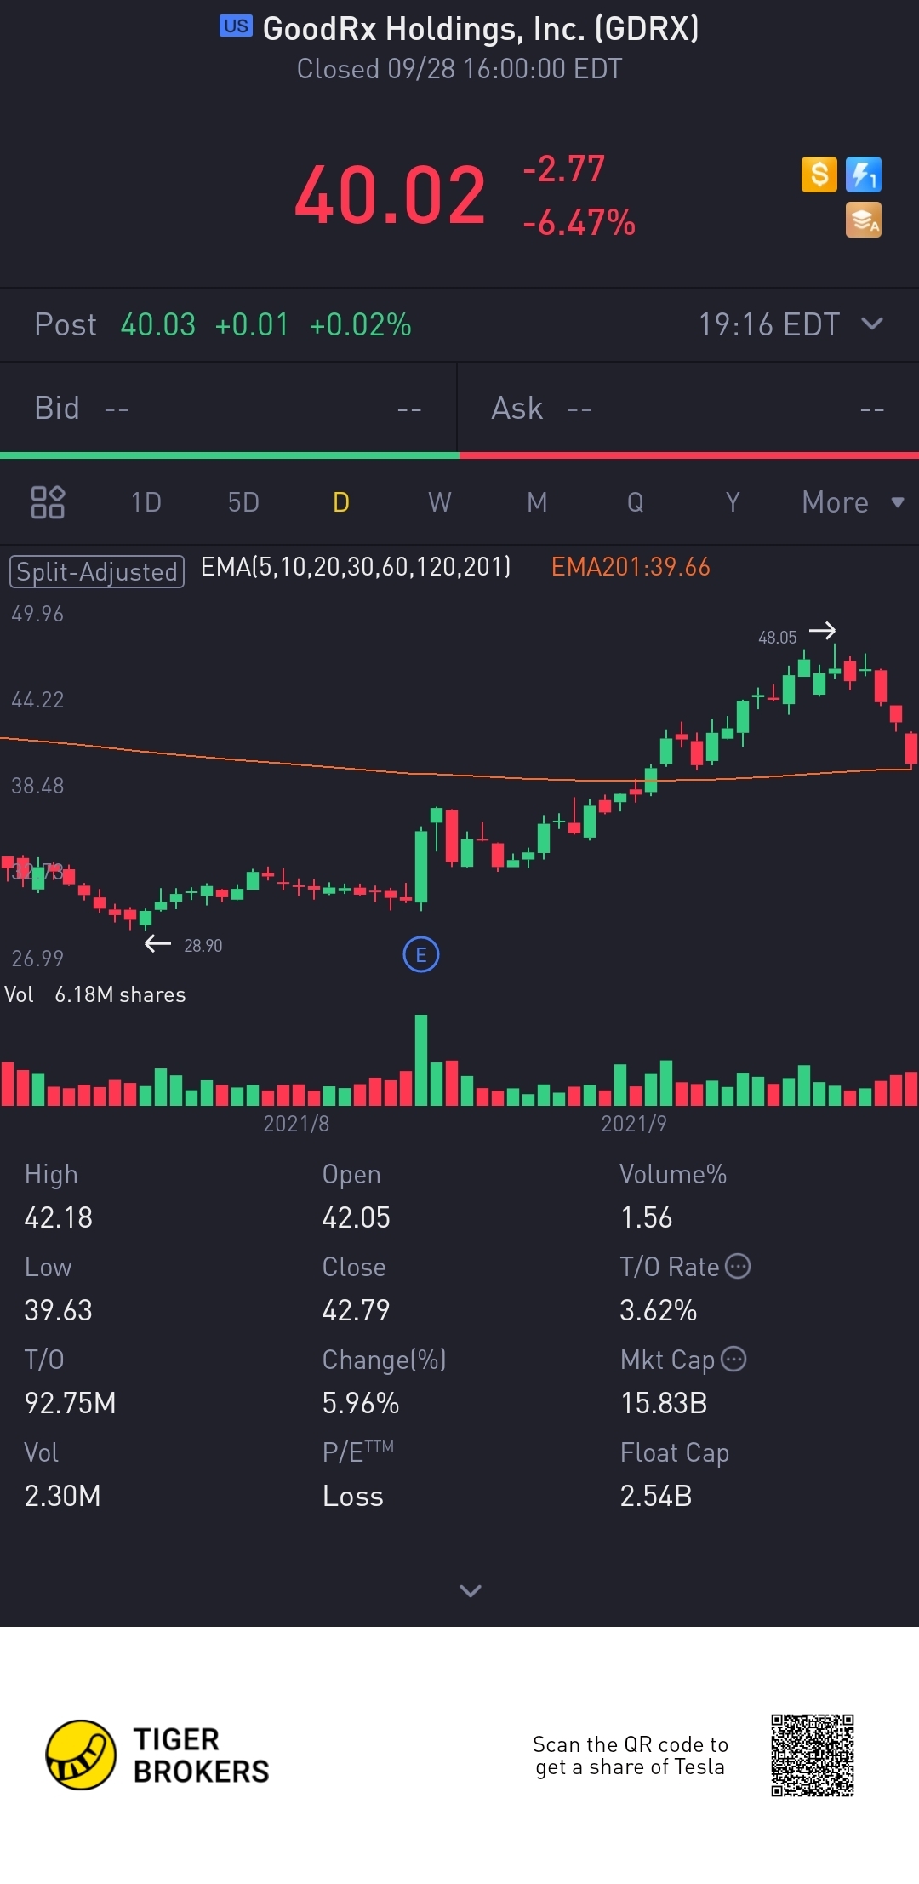Expand more stock details chevron
919x1884 pixels.
[x=471, y=1590]
